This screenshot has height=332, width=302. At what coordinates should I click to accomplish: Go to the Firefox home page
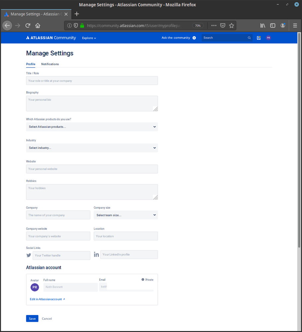[38, 26]
